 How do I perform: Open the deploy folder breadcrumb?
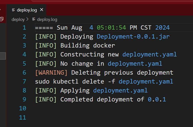[x=18, y=19]
